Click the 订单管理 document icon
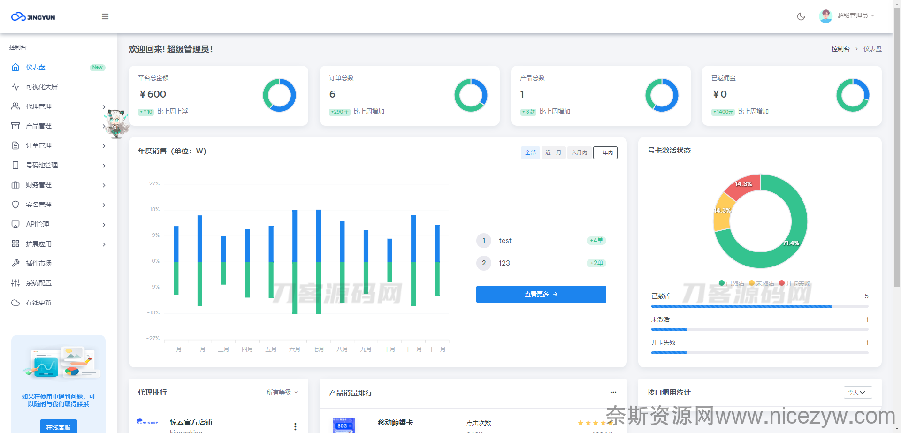The width and height of the screenshot is (901, 433). tap(15, 145)
